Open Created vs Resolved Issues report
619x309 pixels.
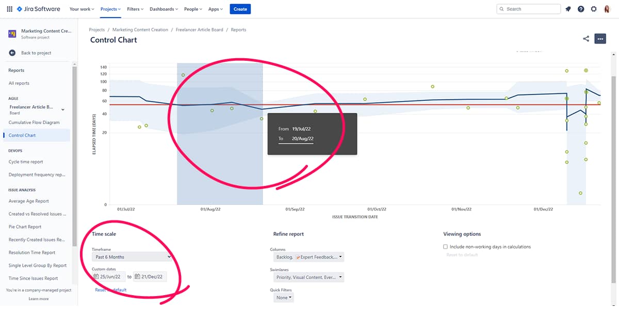tap(37, 214)
